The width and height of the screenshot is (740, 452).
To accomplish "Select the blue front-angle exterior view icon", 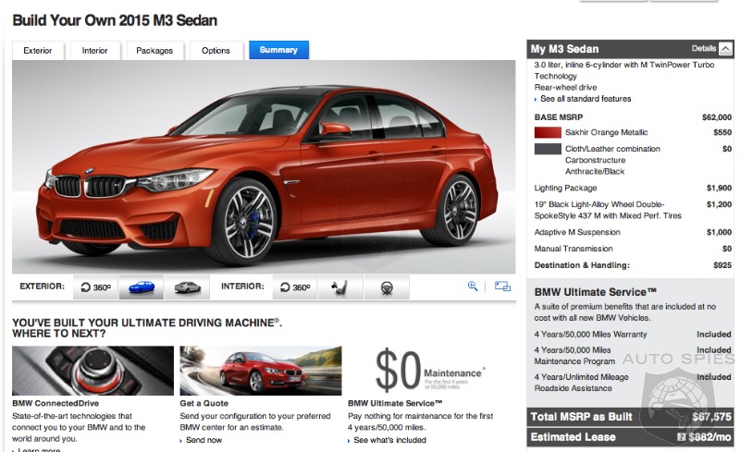I will [142, 287].
